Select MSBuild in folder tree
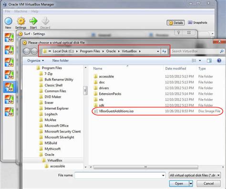Viewport: 226px width, 189px height. [x=51, y=143]
